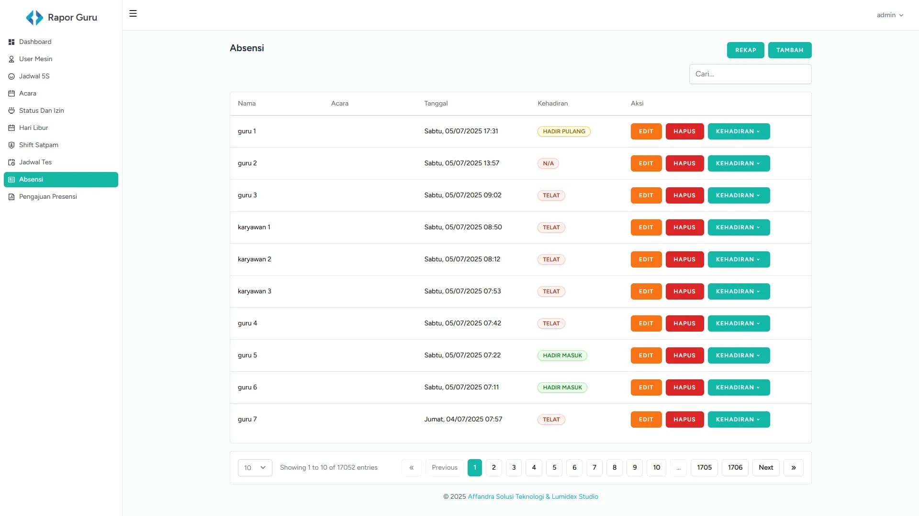The width and height of the screenshot is (919, 516).
Task: Click the Cari search field
Action: tap(750, 74)
